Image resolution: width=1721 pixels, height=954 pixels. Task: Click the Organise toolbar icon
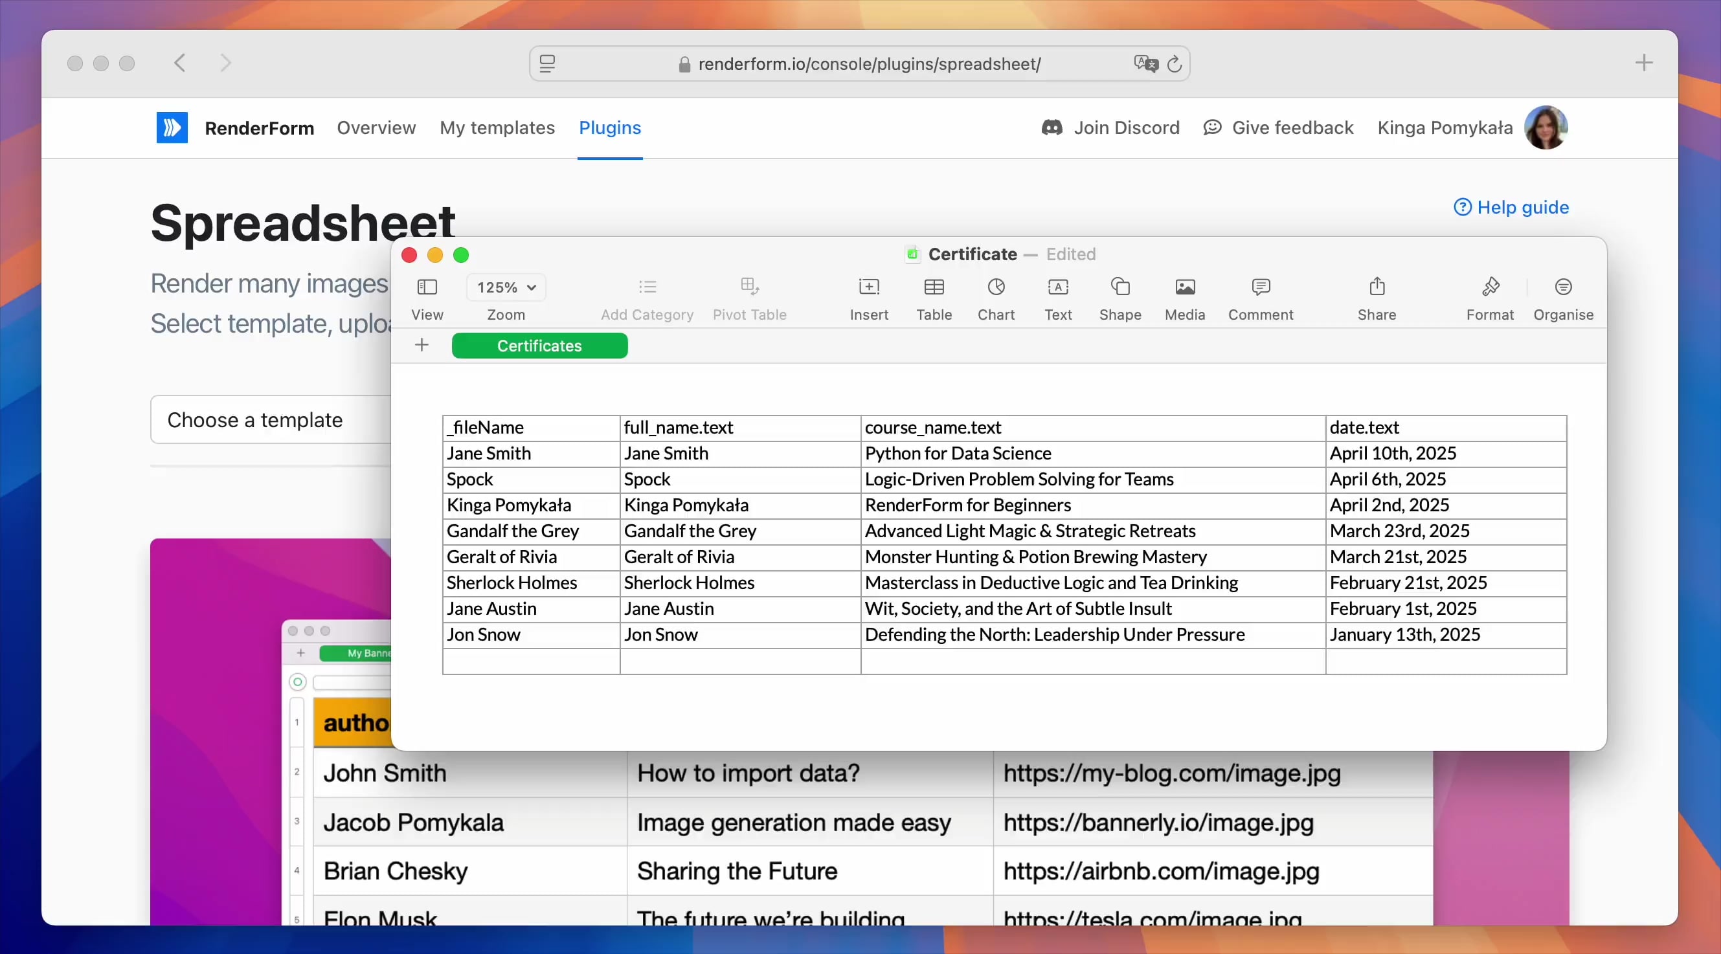coord(1562,288)
